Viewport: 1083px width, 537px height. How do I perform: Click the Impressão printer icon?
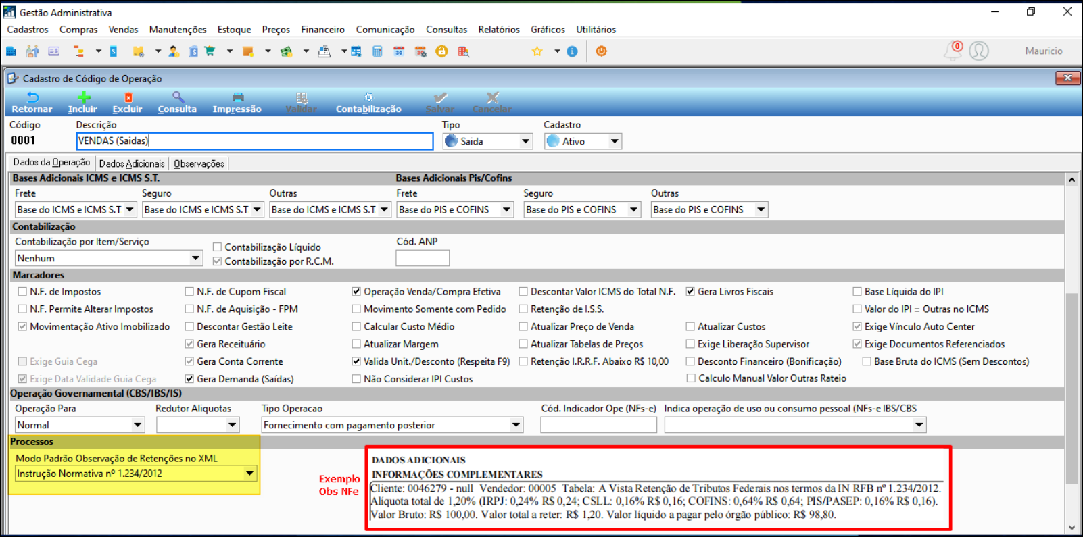pyautogui.click(x=237, y=103)
